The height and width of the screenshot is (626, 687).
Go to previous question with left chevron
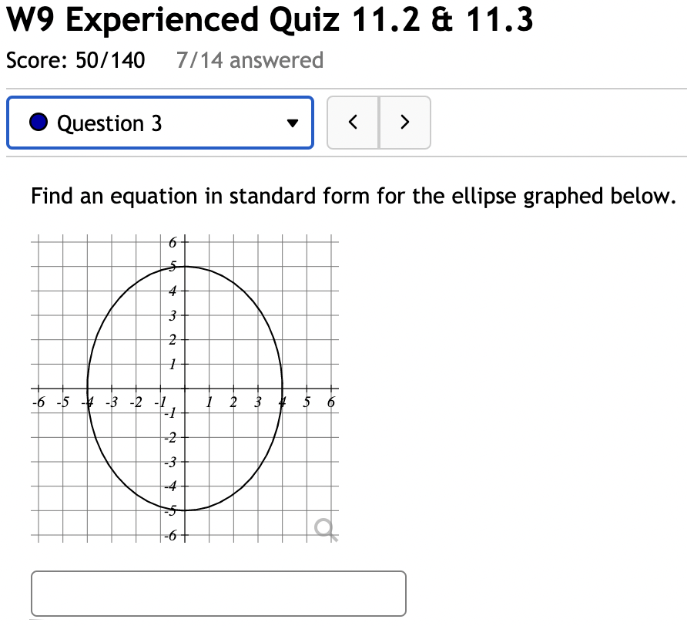[353, 123]
